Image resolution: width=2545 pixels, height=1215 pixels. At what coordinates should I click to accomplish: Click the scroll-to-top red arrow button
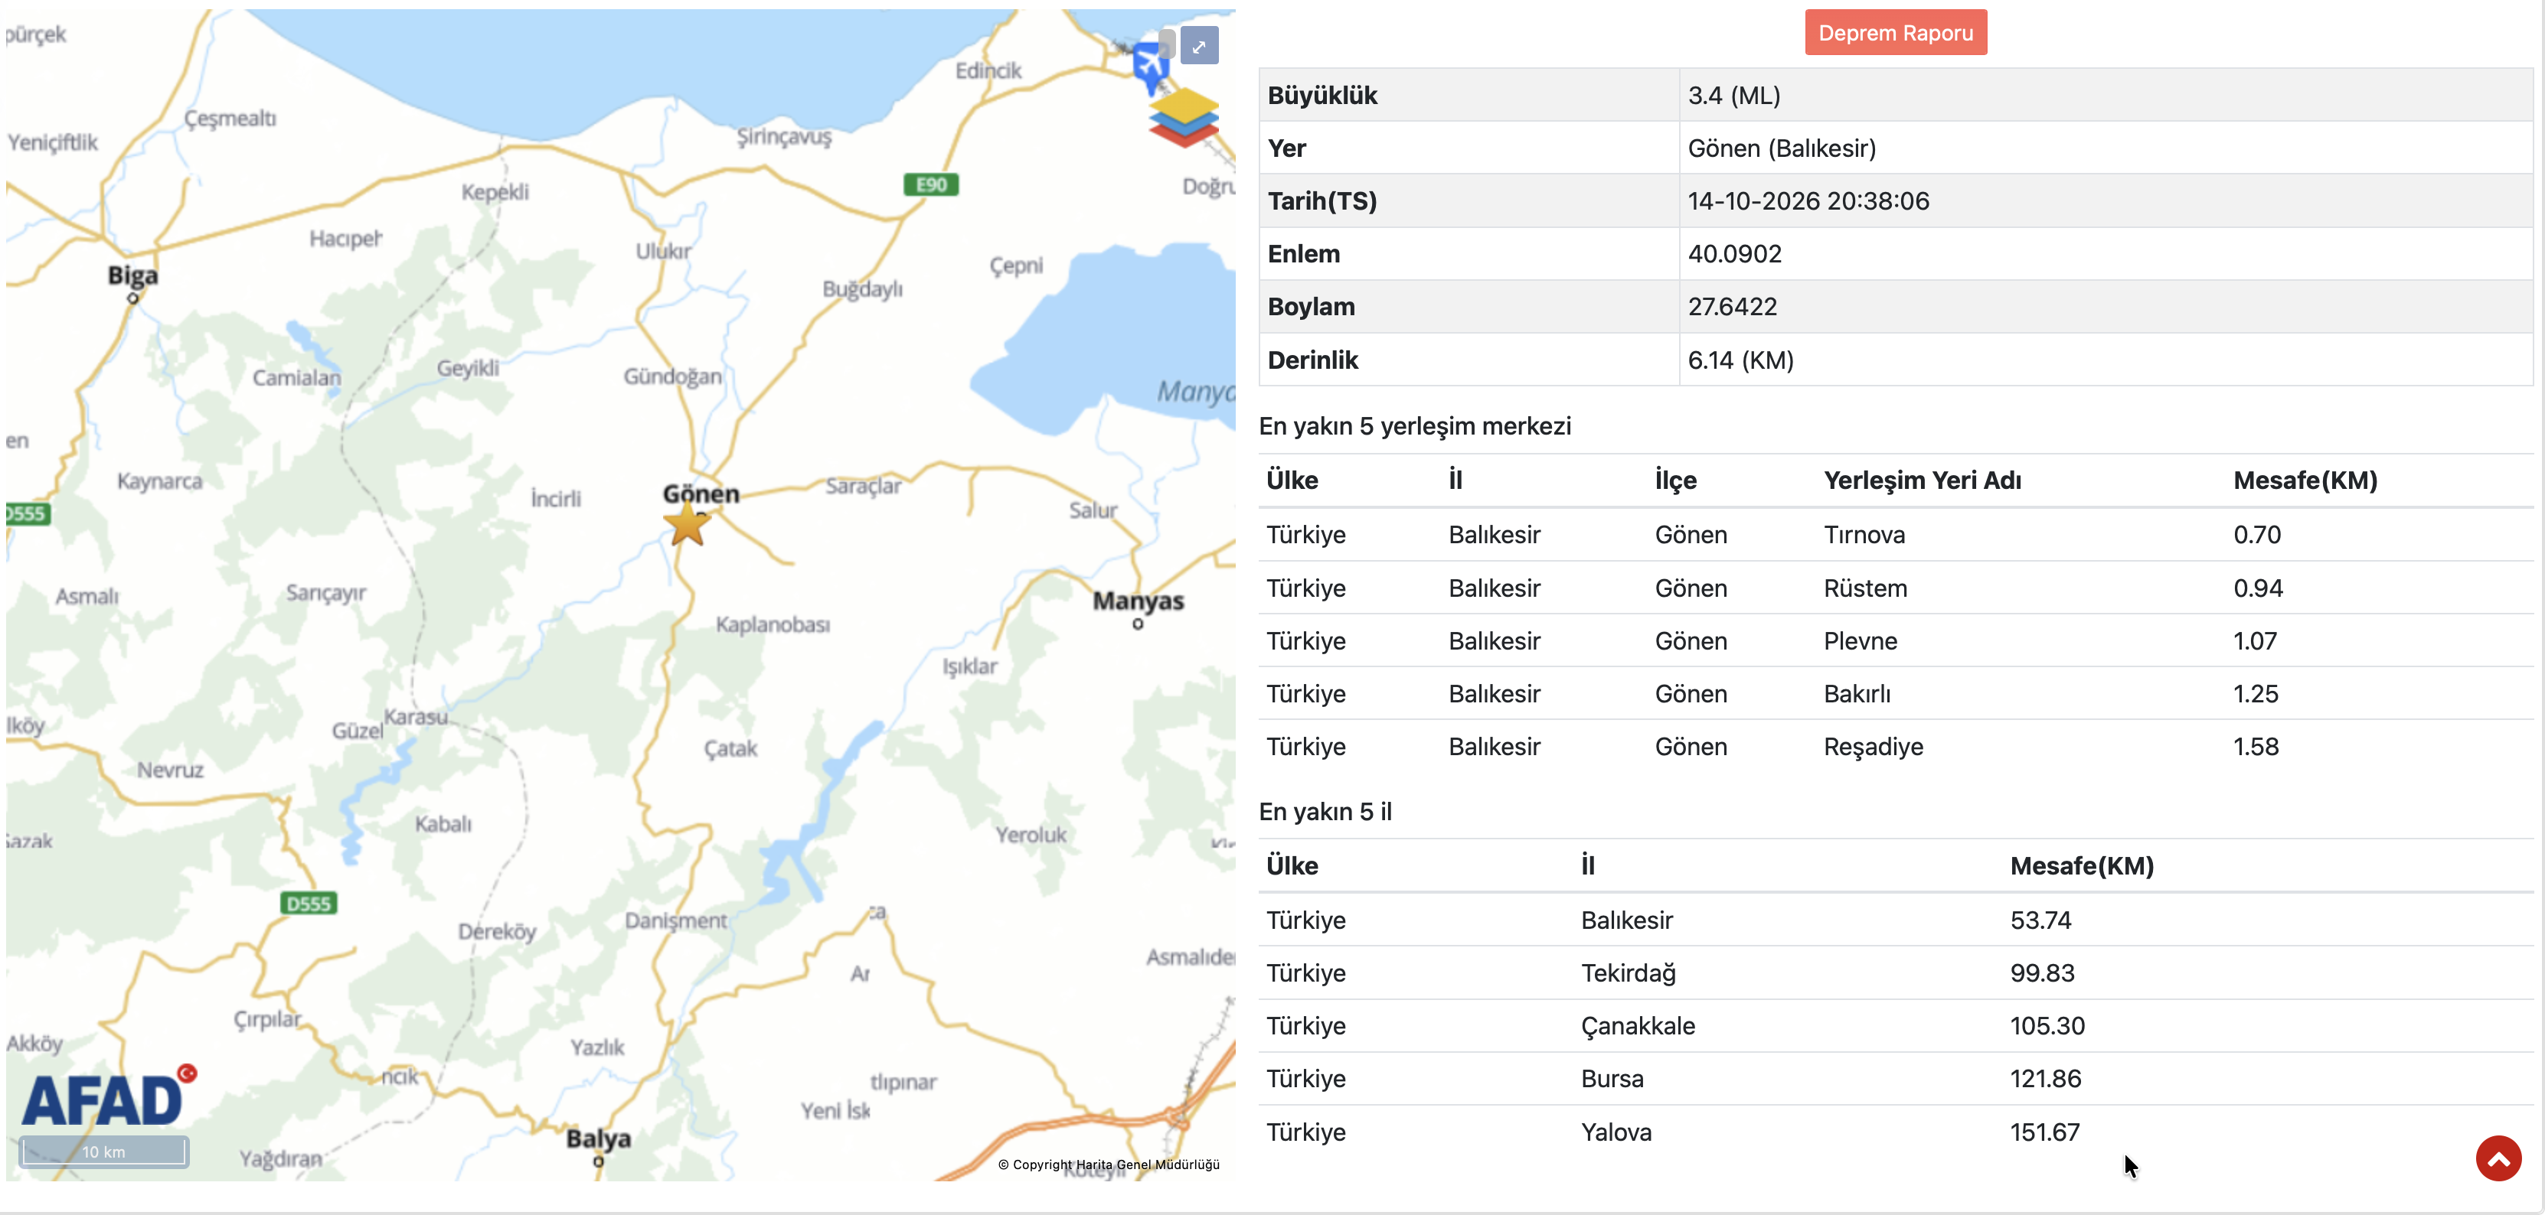click(x=2497, y=1158)
